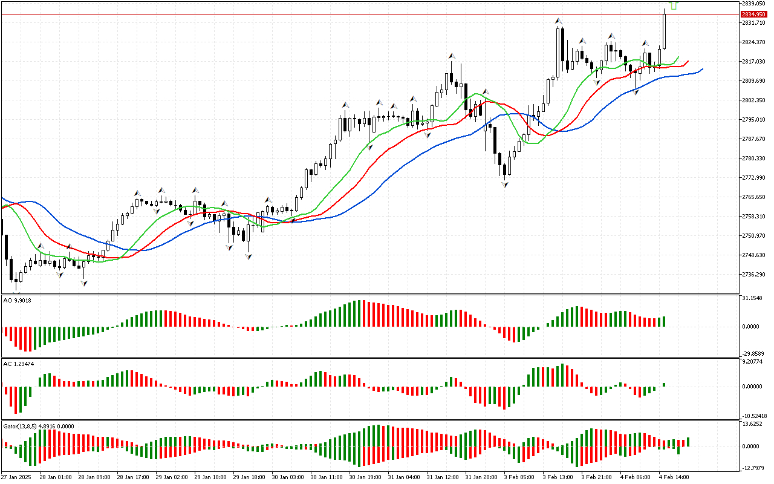The image size is (774, 484).
Task: Click the 3 Feb 13:00 time label
Action: 557,477
